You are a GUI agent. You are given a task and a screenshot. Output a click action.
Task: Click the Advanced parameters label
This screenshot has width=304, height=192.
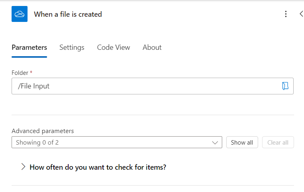tap(43, 131)
